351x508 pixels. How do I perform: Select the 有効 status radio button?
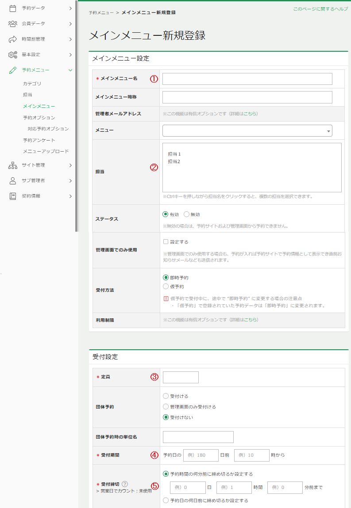(166, 214)
